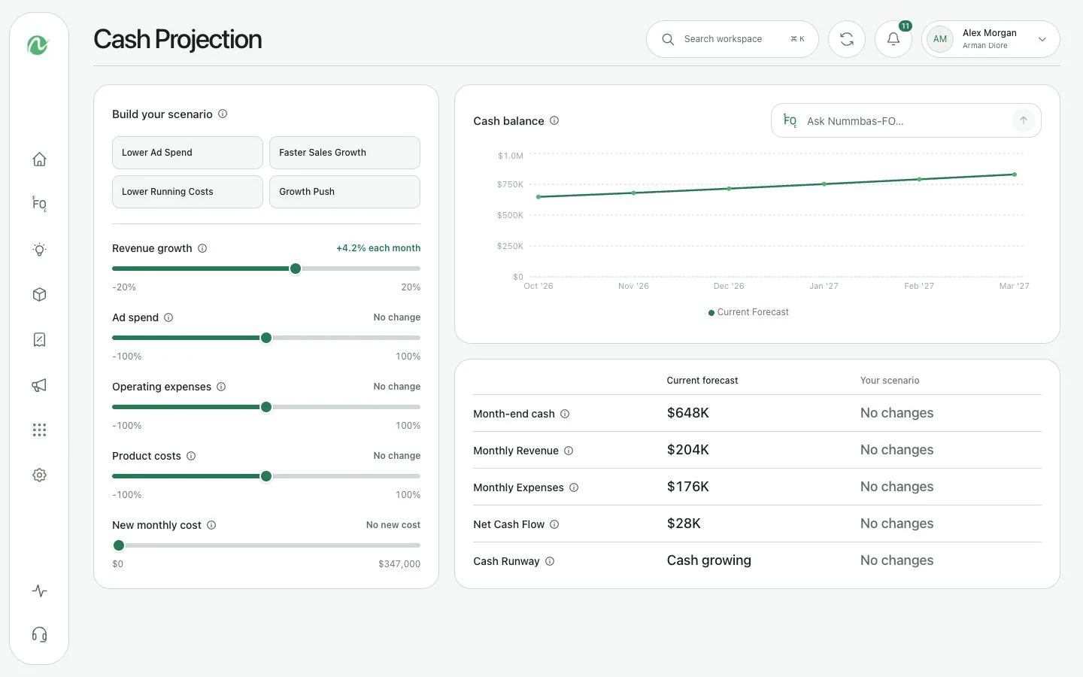Open the lightbulb insights icon
Image resolution: width=1083 pixels, height=677 pixels.
40,250
